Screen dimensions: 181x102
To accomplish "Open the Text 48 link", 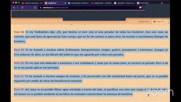I will click(x=19, y=32).
